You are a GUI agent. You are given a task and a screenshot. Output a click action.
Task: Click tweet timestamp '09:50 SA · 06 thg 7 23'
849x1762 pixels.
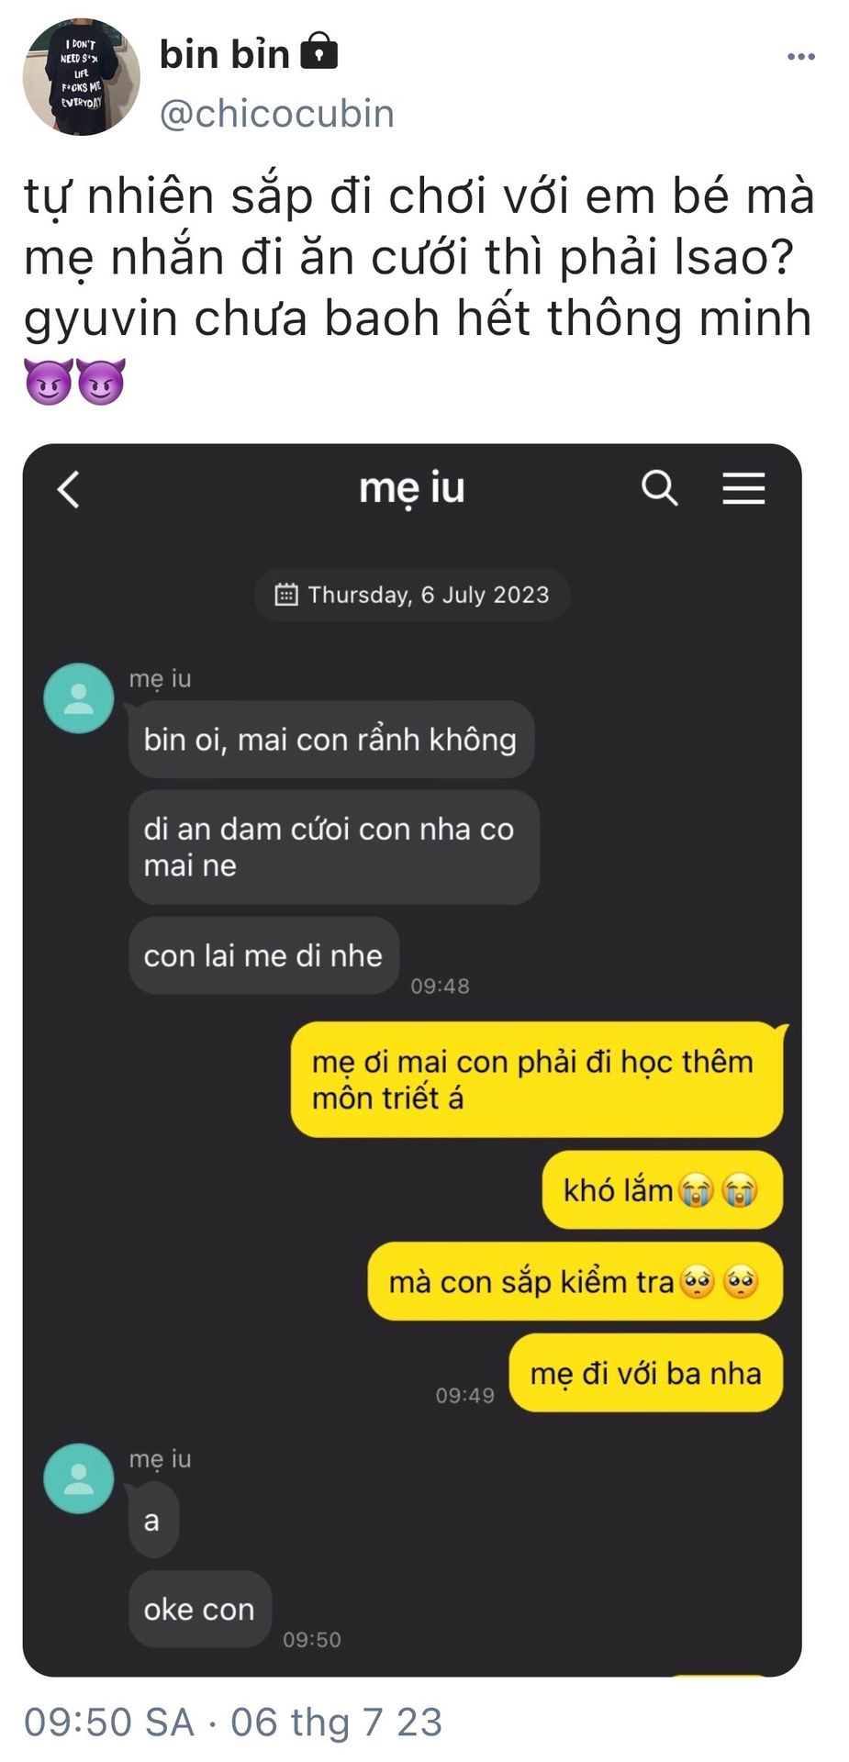[233, 1723]
